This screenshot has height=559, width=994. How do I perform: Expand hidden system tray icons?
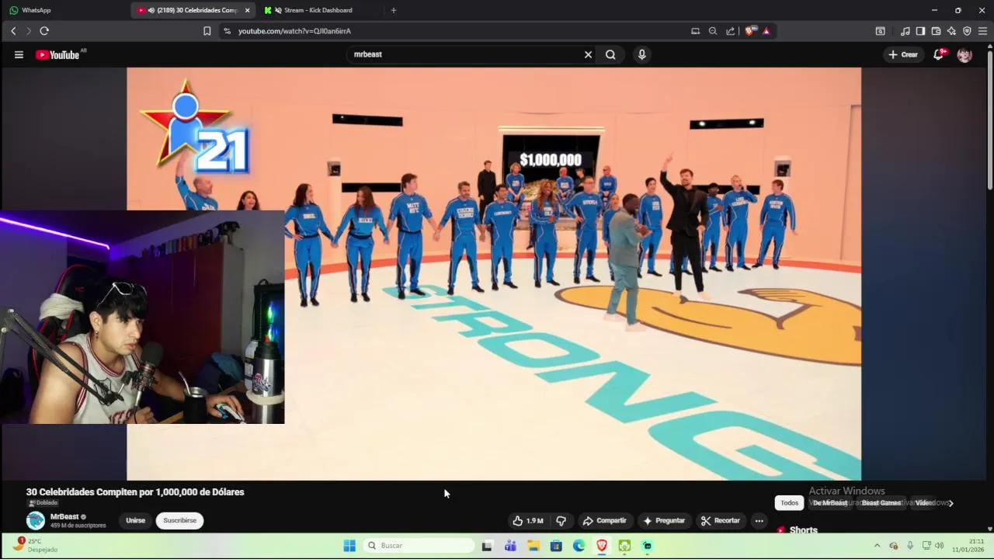[877, 546]
